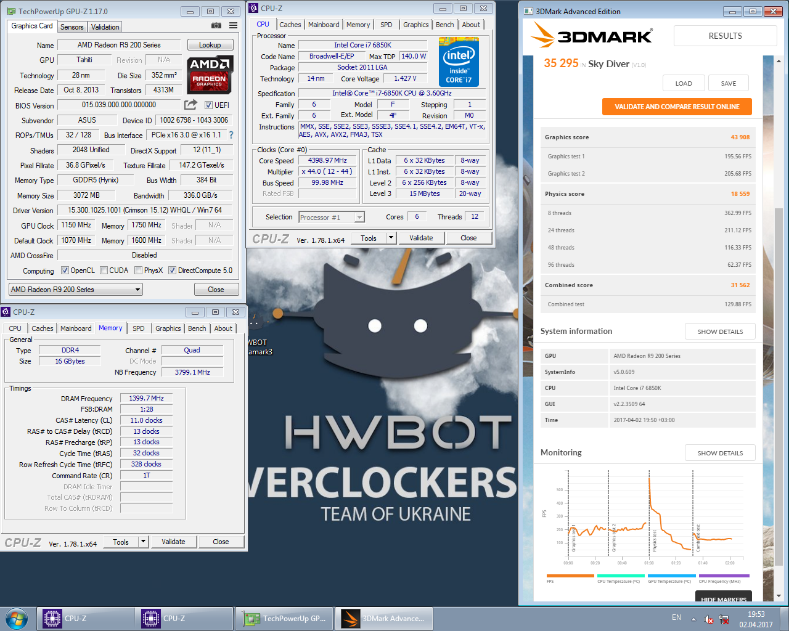Click the Bus Interface question mark icon
The image size is (789, 631).
click(231, 135)
